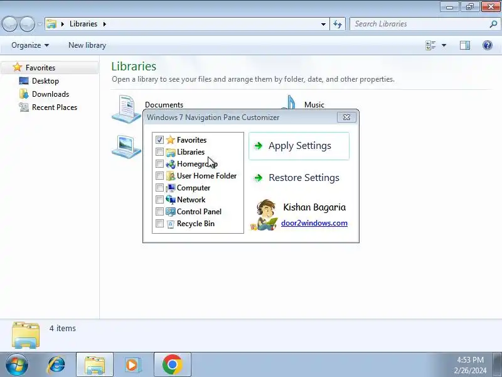Select Favorites in the Explorer navigation pane
This screenshot has height=377, width=502.
[50, 68]
